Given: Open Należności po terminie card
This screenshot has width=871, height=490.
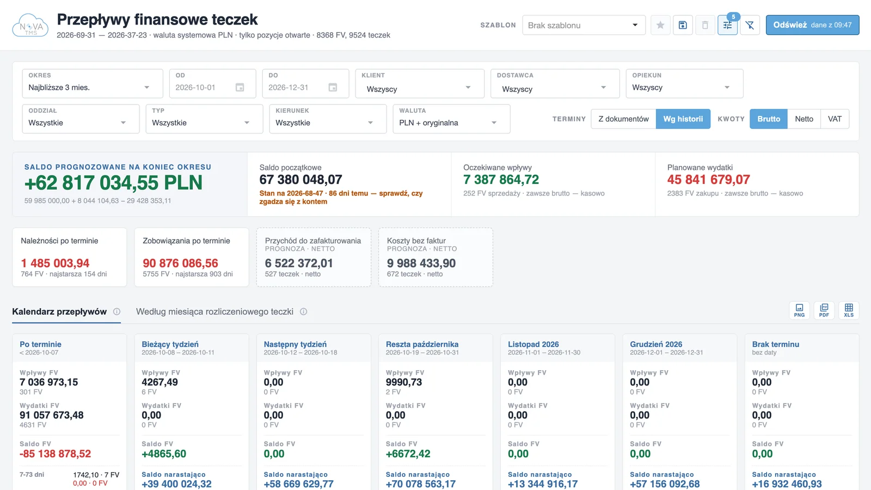Looking at the screenshot, I should [x=69, y=257].
